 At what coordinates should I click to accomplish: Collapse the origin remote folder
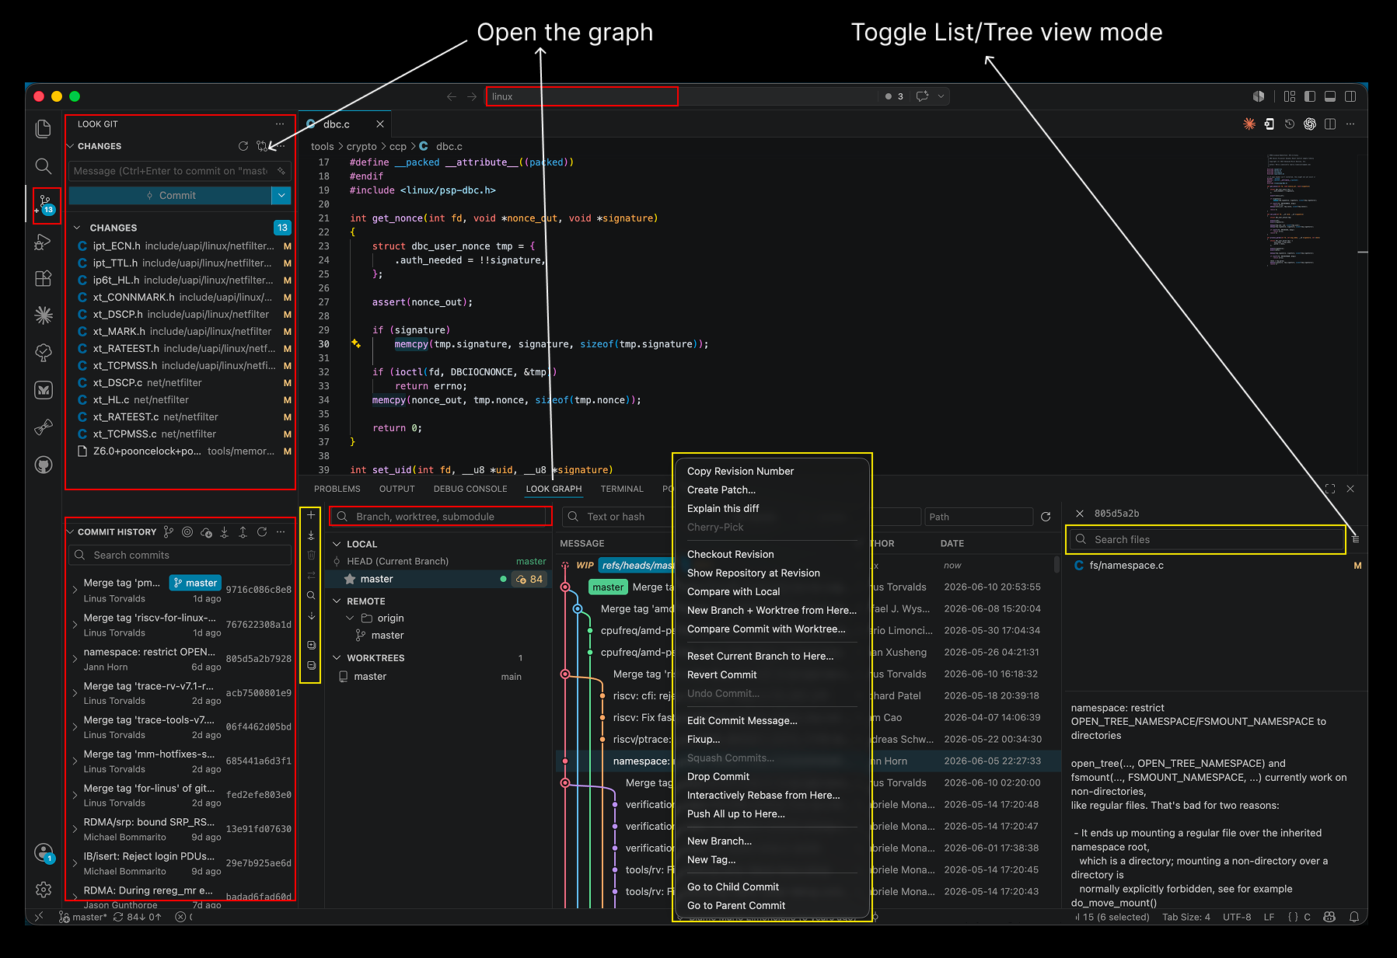coord(350,618)
